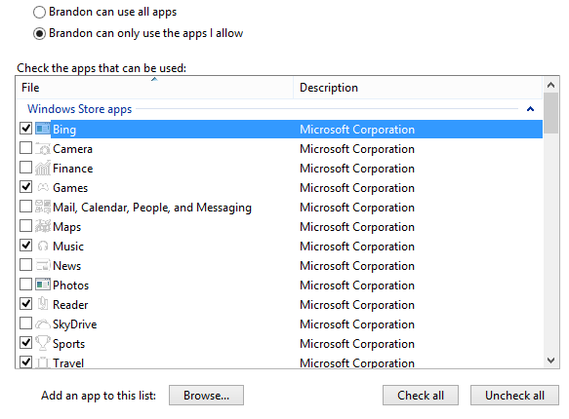569x419 pixels.
Task: Select the Photos app icon
Action: click(43, 285)
